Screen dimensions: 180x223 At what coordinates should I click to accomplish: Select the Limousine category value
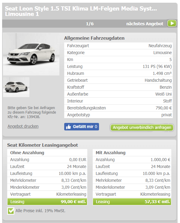pyautogui.click(x=162, y=53)
